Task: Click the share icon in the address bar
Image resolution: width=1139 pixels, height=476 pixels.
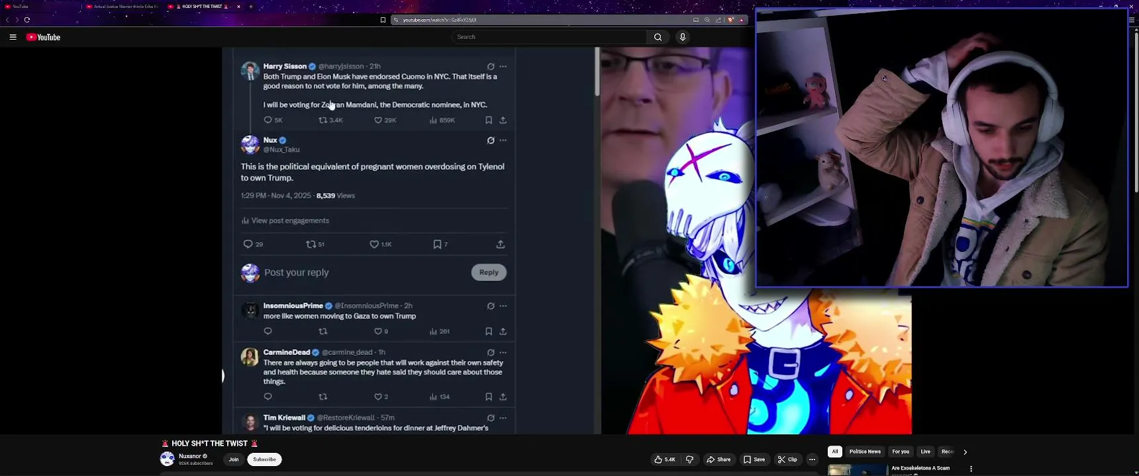Action: click(718, 20)
